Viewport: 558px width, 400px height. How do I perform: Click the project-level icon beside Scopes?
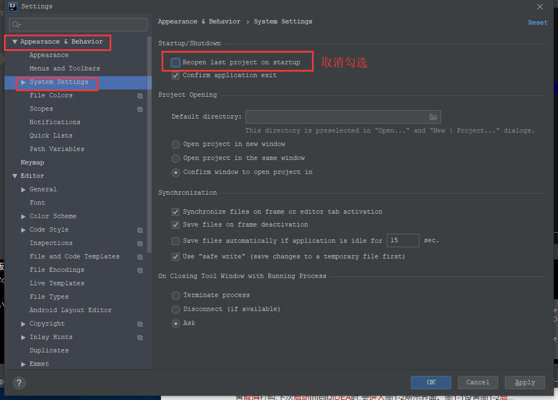pos(140,109)
